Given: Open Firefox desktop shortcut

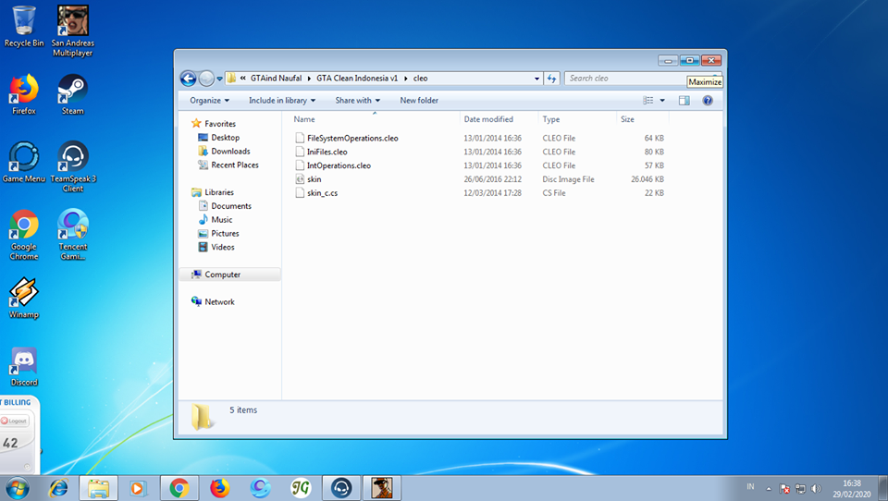Looking at the screenshot, I should point(24,94).
